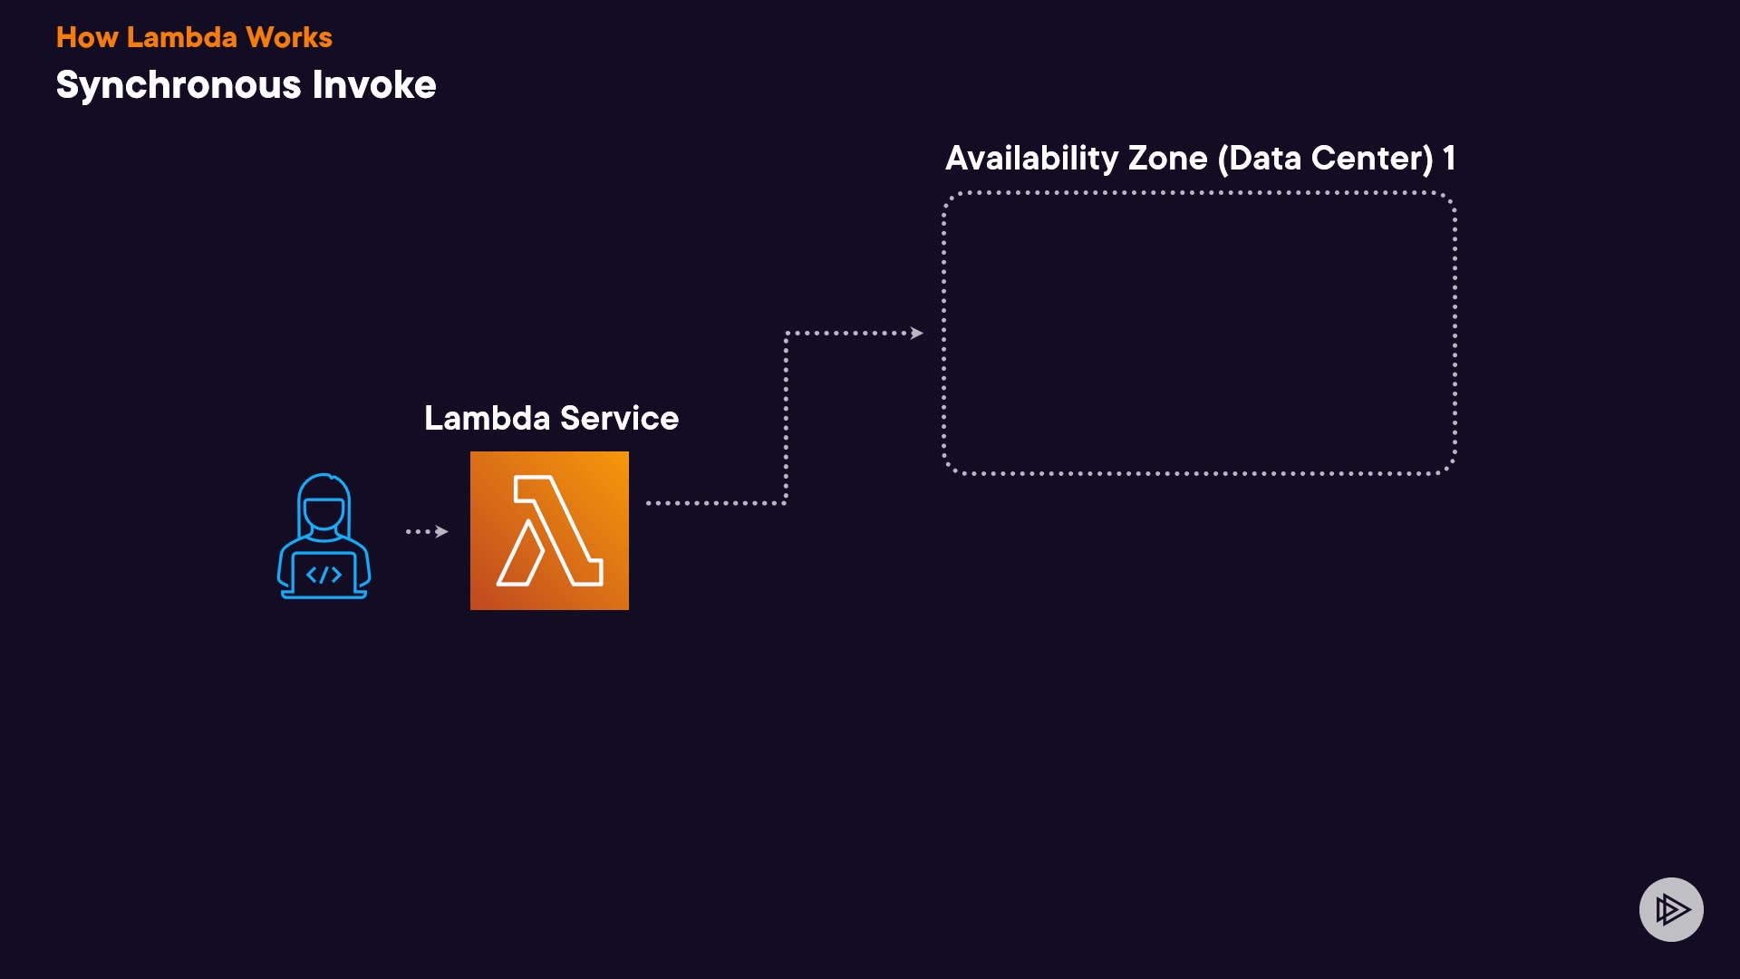
Task: Click the bottom dotted border of Availability Zone box
Action: [1199, 473]
